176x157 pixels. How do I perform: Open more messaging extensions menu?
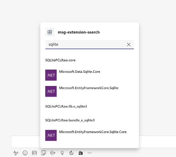point(89,153)
